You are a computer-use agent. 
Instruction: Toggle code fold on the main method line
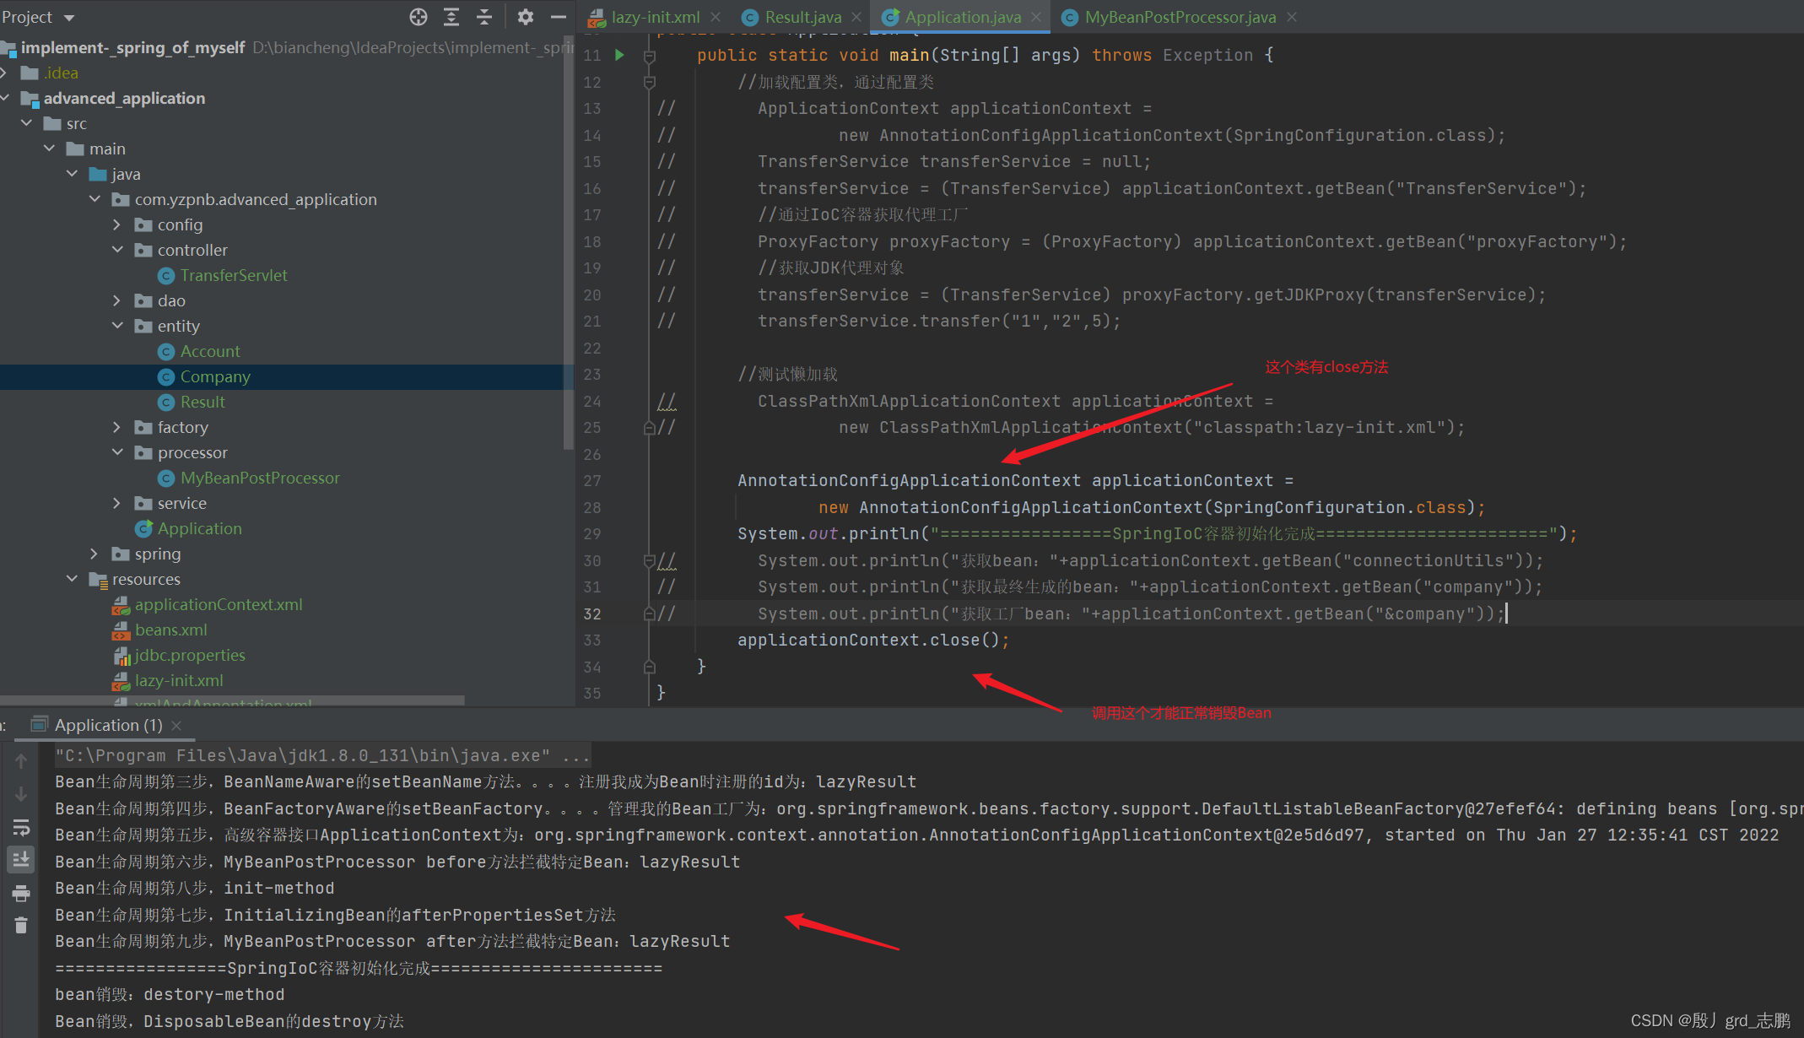pyautogui.click(x=650, y=56)
